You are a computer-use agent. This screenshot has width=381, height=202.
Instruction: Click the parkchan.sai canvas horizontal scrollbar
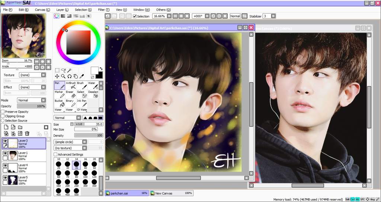(178, 178)
